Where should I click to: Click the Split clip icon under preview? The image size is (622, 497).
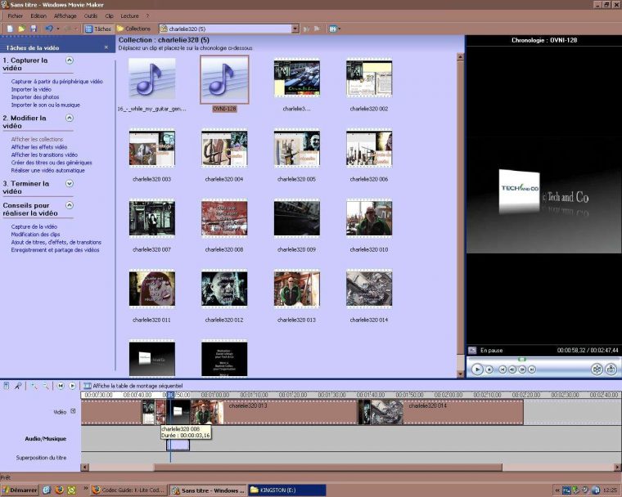pyautogui.click(x=597, y=369)
